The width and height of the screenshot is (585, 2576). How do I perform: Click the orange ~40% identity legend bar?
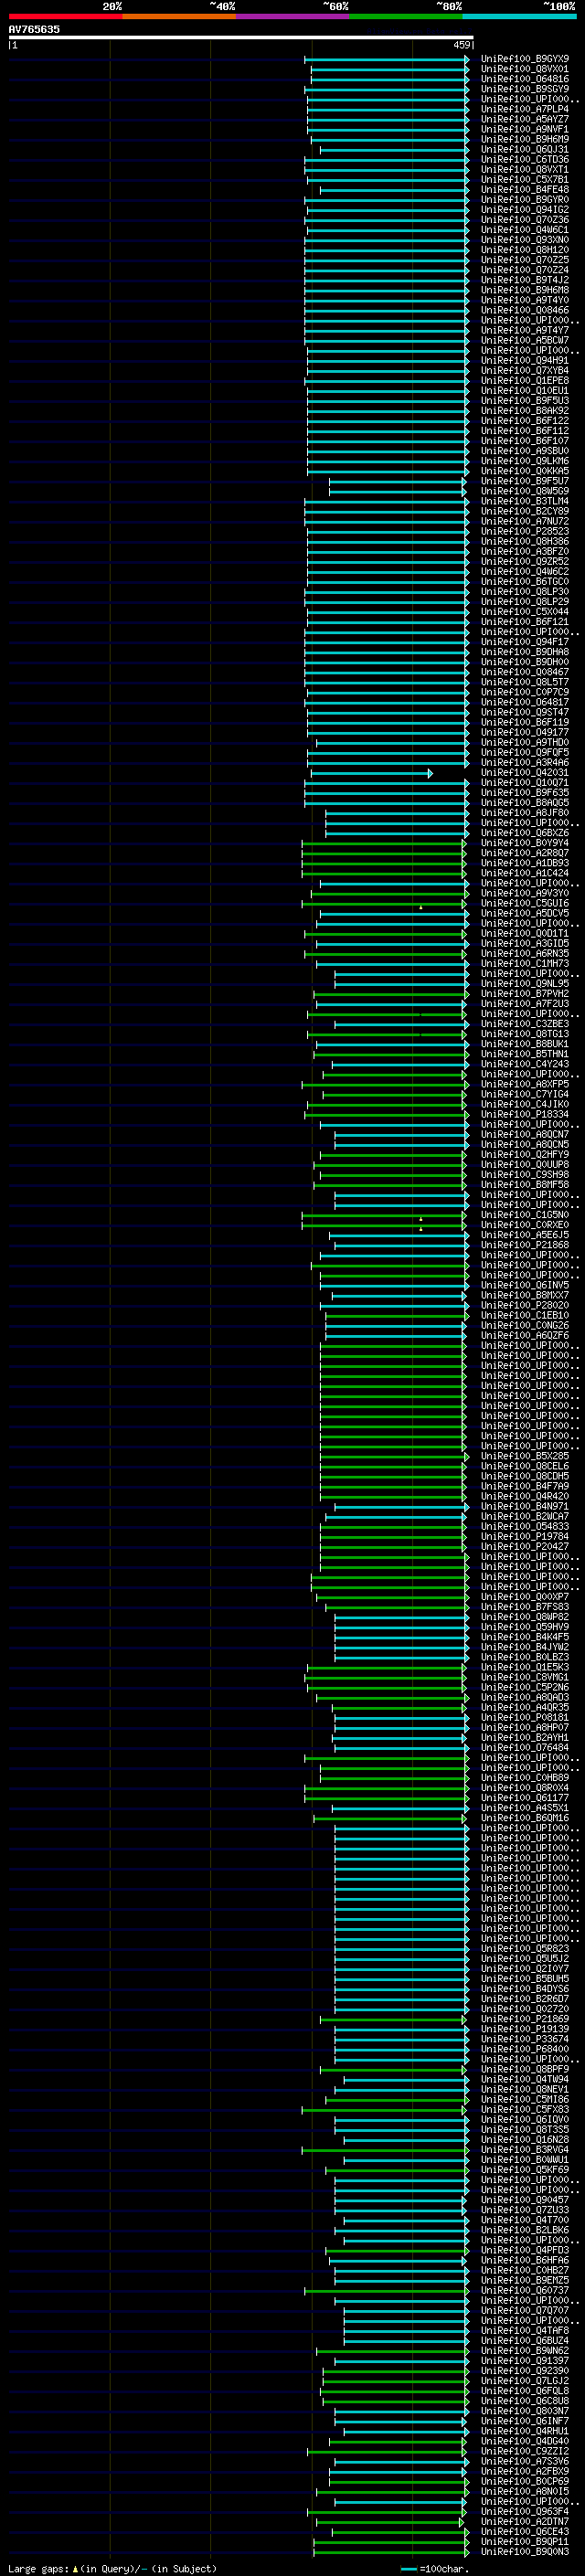(179, 16)
